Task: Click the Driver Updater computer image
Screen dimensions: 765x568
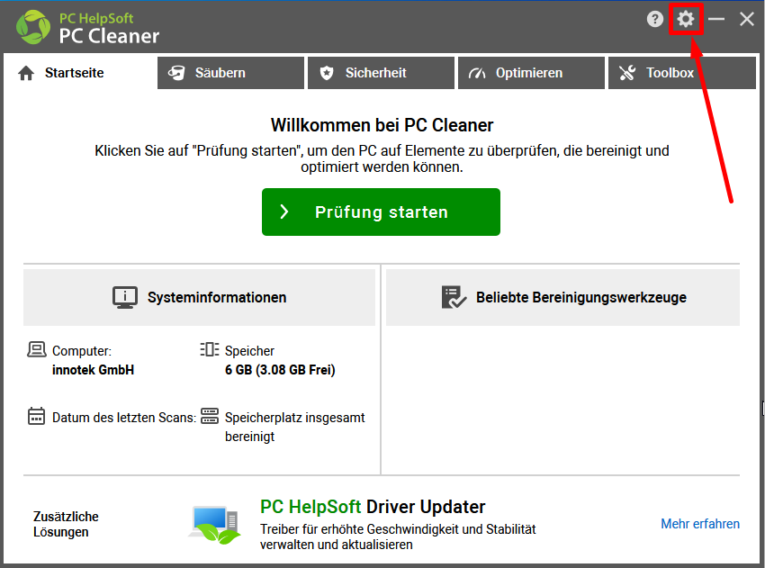Action: tap(214, 524)
